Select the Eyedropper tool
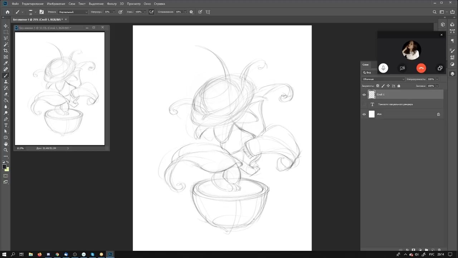Screen dimensions: 458x258 pyautogui.click(x=6, y=63)
